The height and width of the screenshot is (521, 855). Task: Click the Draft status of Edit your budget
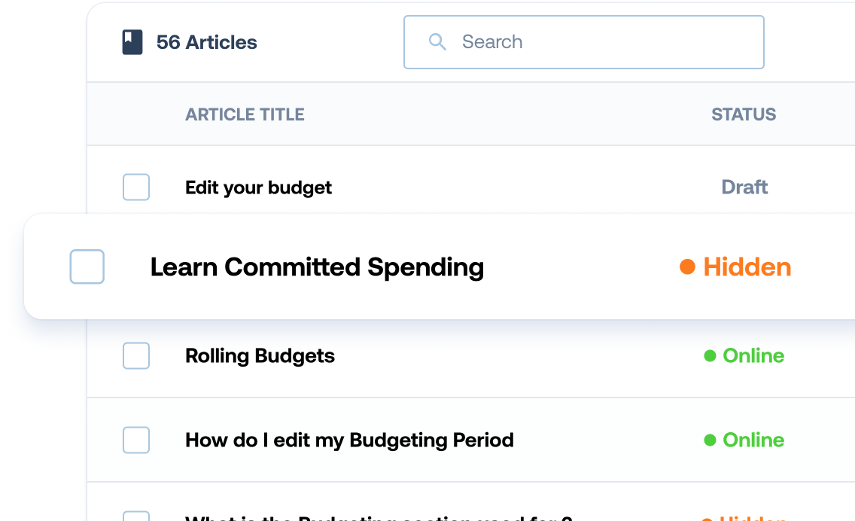pyautogui.click(x=744, y=187)
